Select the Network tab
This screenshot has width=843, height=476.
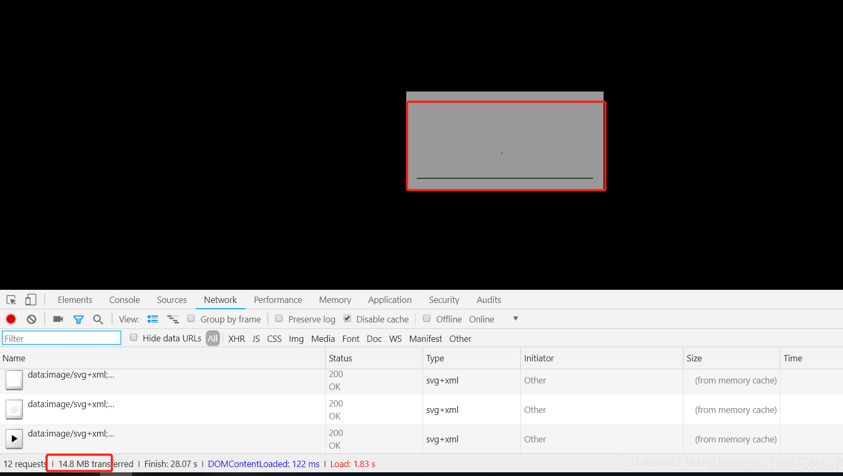(x=220, y=300)
